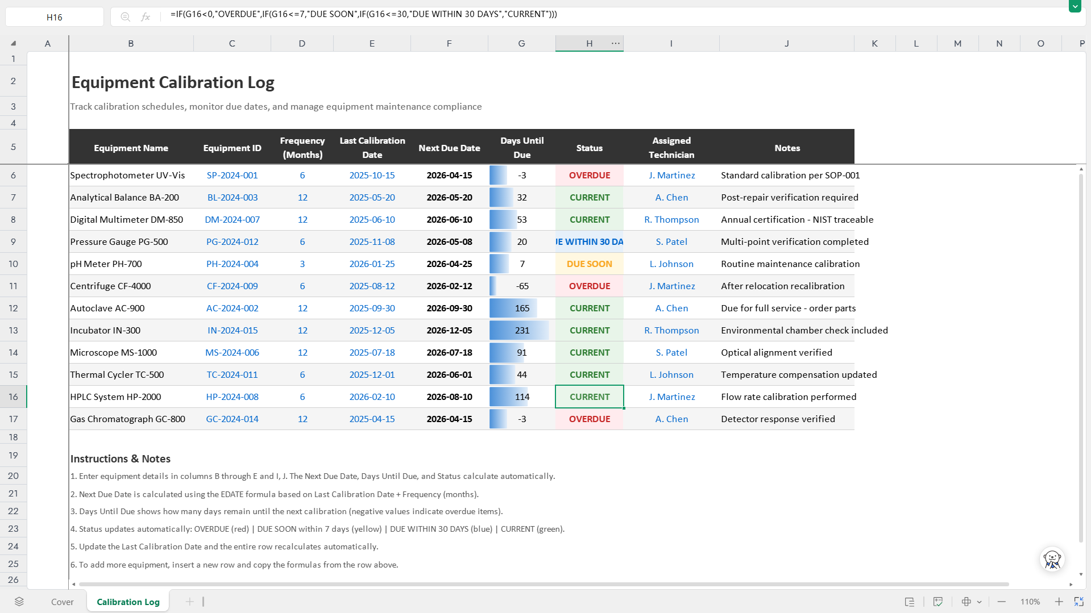Click the page layout view icon

pos(910,602)
